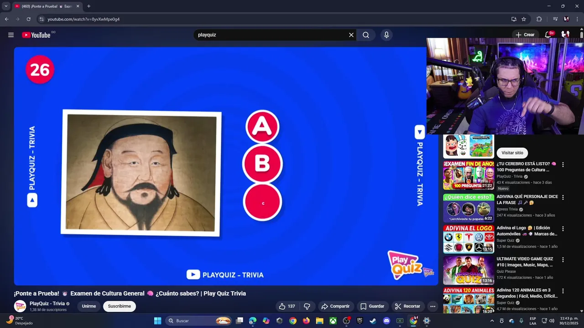Open File Explorer from taskbar
Screen dimensions: 584x328
click(x=319, y=321)
